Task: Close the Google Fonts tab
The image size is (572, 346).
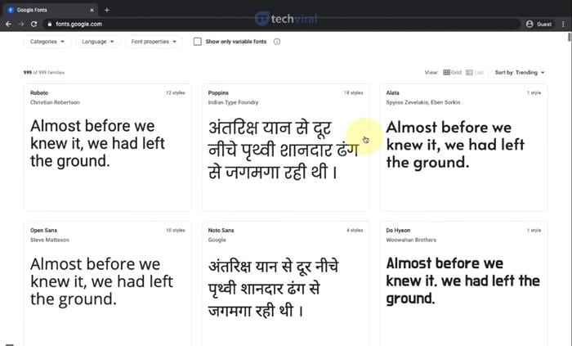Action: point(92,10)
